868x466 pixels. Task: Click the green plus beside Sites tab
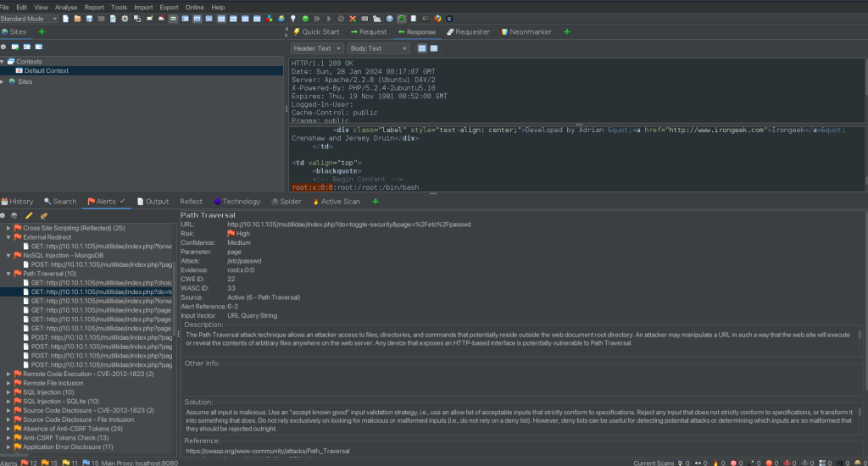(x=42, y=31)
